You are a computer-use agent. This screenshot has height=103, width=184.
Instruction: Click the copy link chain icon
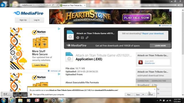click(x=87, y=37)
